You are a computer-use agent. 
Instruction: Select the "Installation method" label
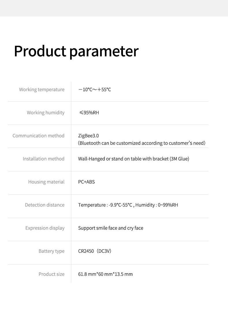click(x=44, y=159)
